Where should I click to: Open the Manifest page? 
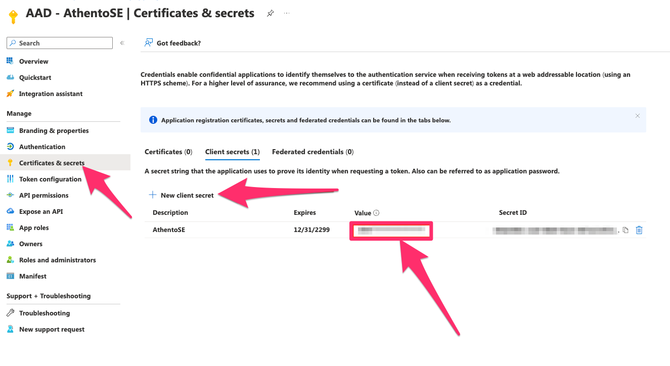33,276
